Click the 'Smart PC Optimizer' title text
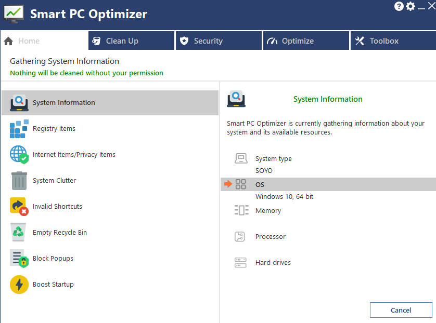 click(x=88, y=14)
